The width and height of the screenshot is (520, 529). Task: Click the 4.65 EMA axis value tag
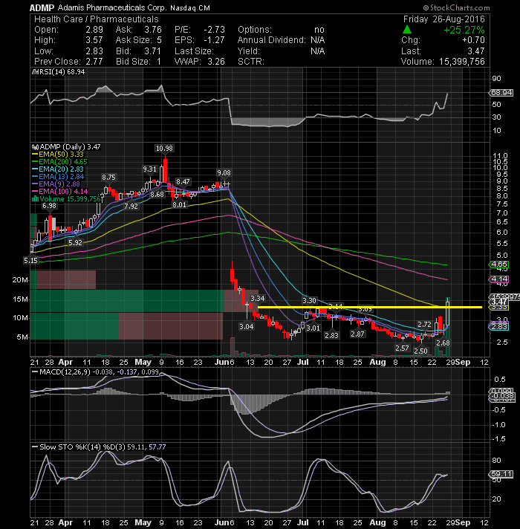point(498,264)
